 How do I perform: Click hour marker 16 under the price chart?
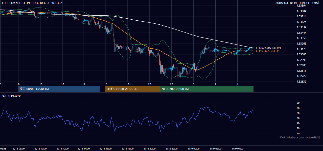(x=106, y=84)
